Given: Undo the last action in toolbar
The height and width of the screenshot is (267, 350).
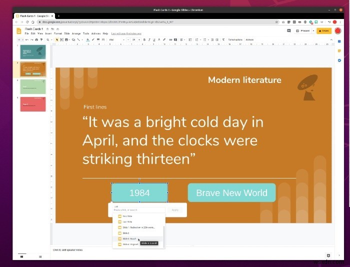Looking at the screenshot, I should click(x=27, y=39).
